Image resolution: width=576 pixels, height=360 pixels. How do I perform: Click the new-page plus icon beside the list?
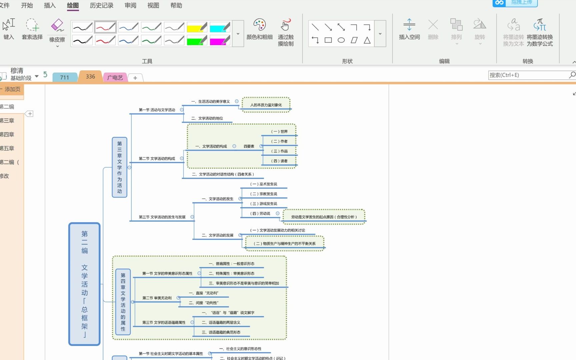[x=30, y=114]
